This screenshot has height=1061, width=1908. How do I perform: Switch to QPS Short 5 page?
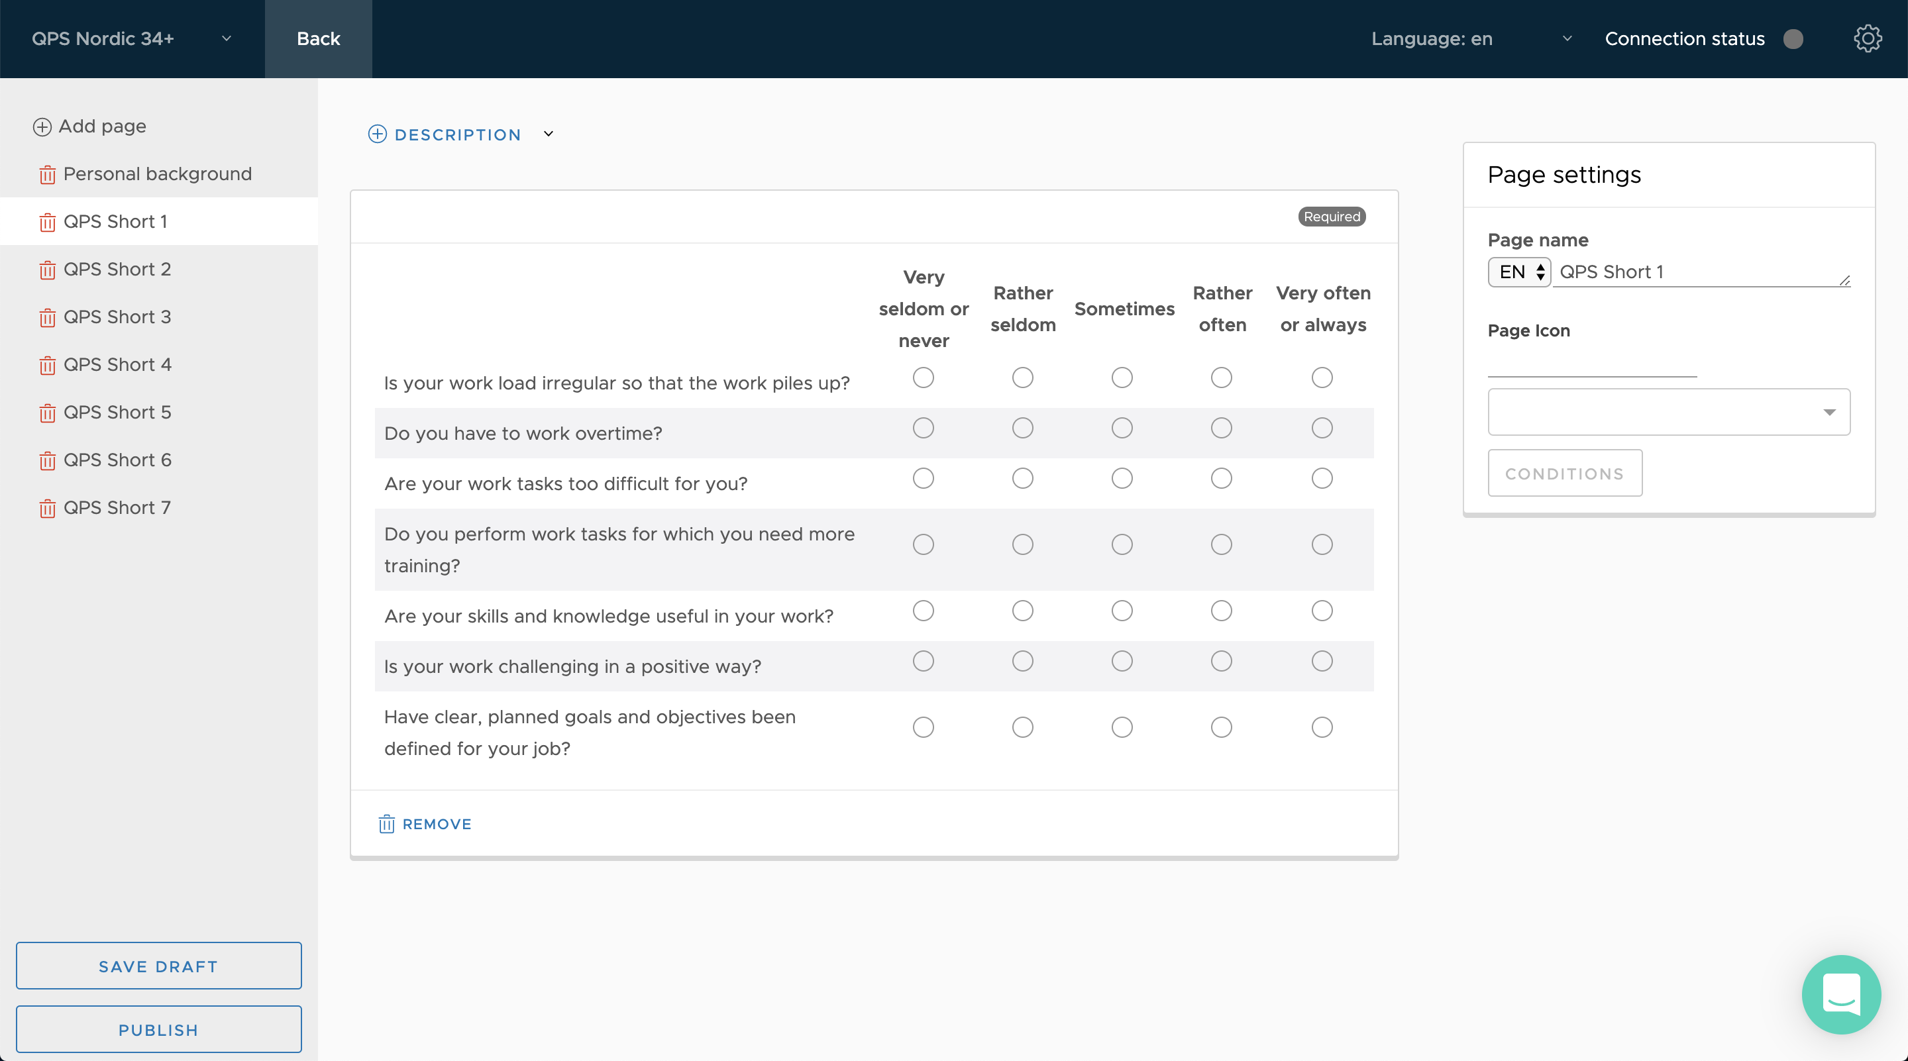point(118,413)
